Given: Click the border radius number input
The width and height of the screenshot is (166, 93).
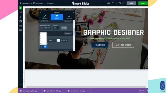Looking at the screenshot, I should click(42, 47).
